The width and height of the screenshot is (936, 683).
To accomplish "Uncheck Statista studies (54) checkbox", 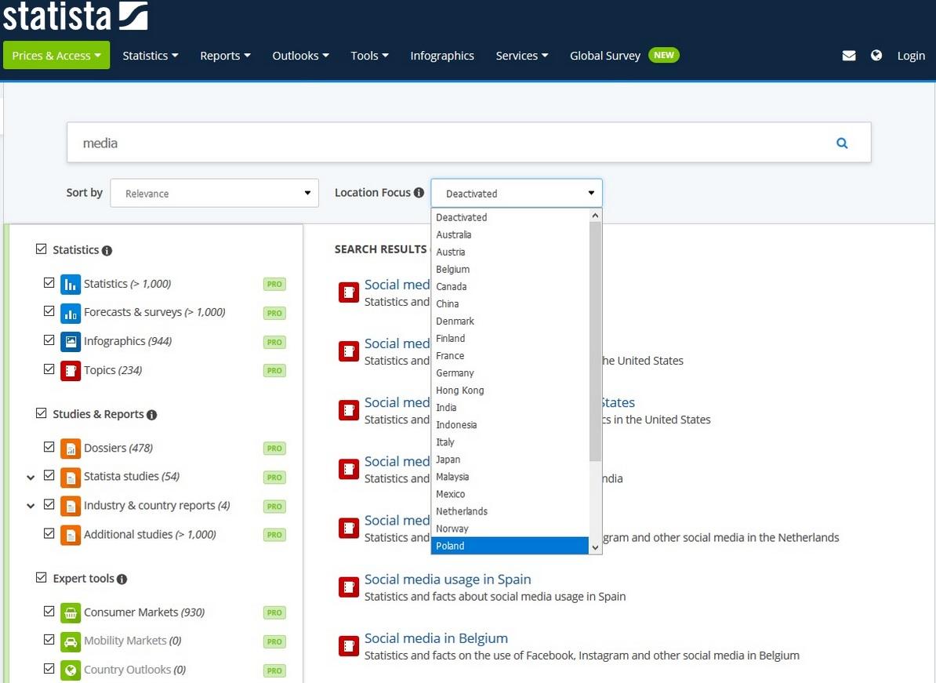I will 49,475.
